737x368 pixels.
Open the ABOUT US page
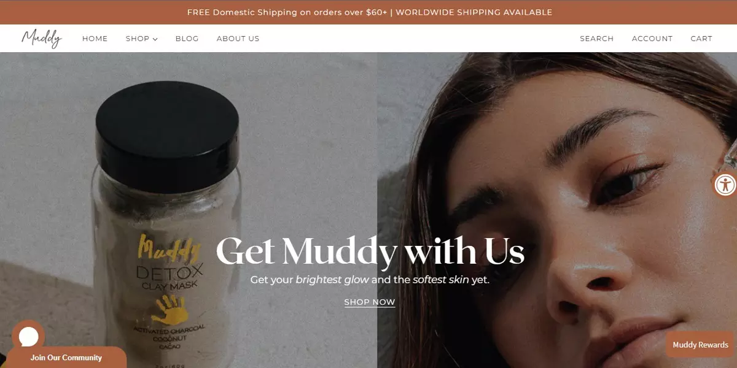[x=238, y=39]
